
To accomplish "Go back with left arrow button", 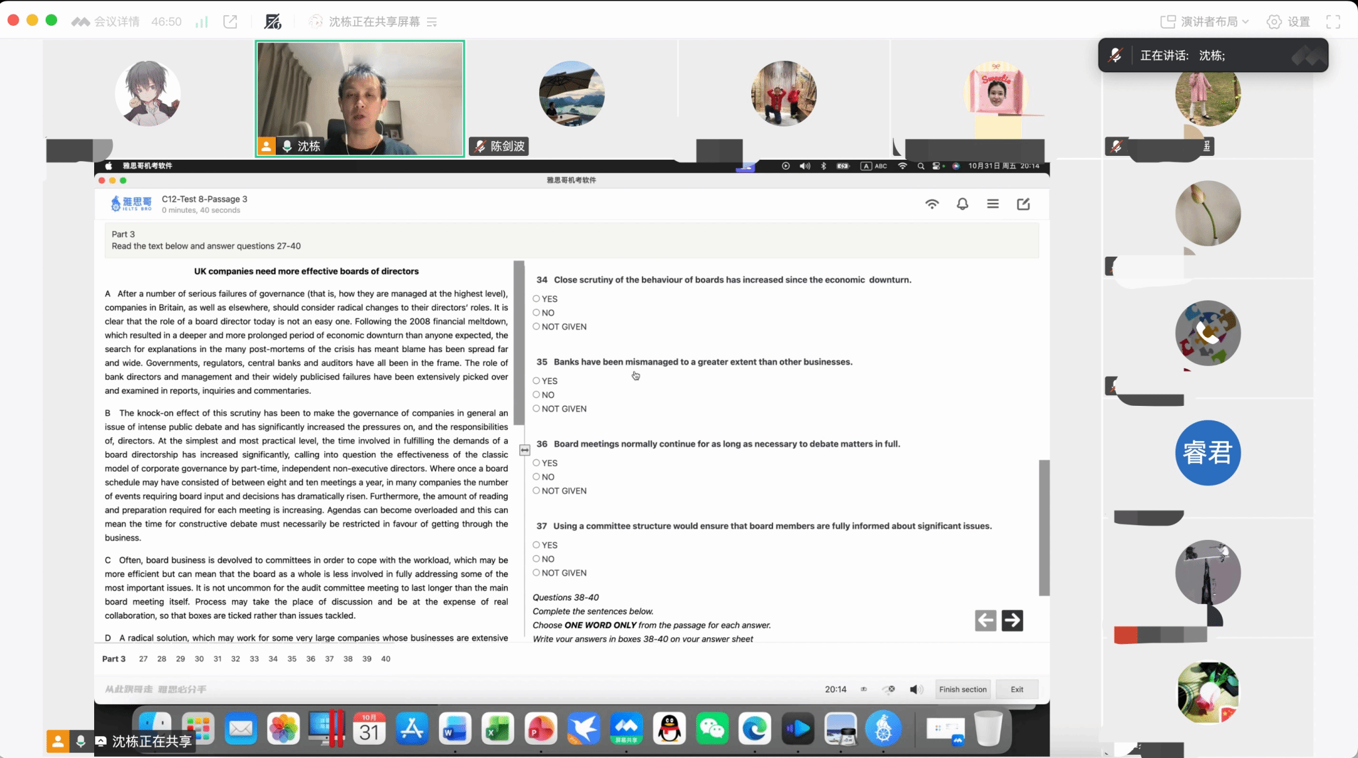I will [985, 620].
